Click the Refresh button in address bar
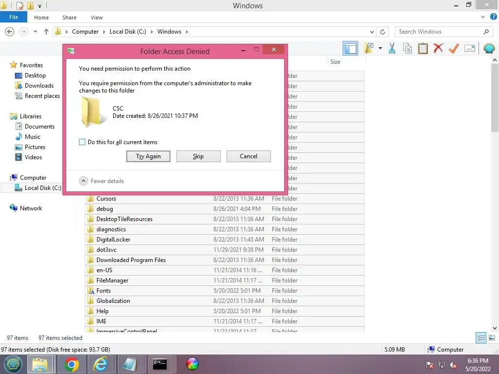The image size is (499, 374). (383, 32)
